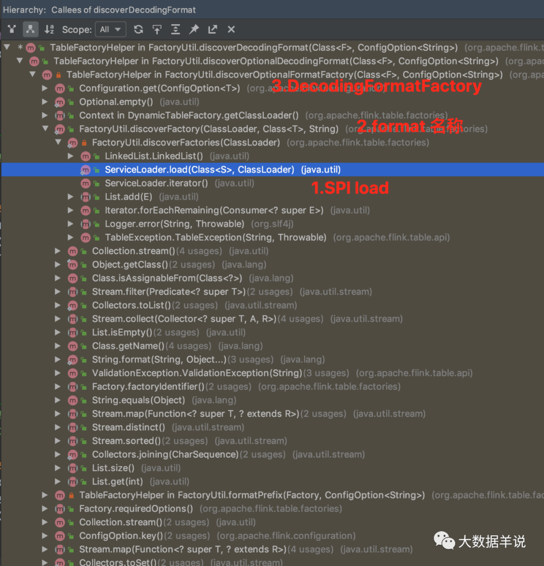Click method icon of ServiceLoader.load row
This screenshot has height=566, width=544.
point(85,170)
